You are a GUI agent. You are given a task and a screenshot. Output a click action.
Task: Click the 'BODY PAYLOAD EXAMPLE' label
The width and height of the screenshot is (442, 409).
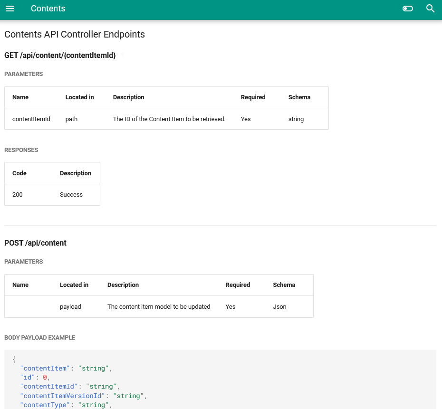pos(40,337)
